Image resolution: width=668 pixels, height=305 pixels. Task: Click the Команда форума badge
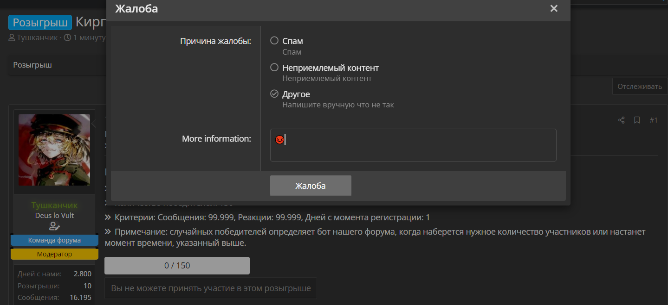coord(54,240)
